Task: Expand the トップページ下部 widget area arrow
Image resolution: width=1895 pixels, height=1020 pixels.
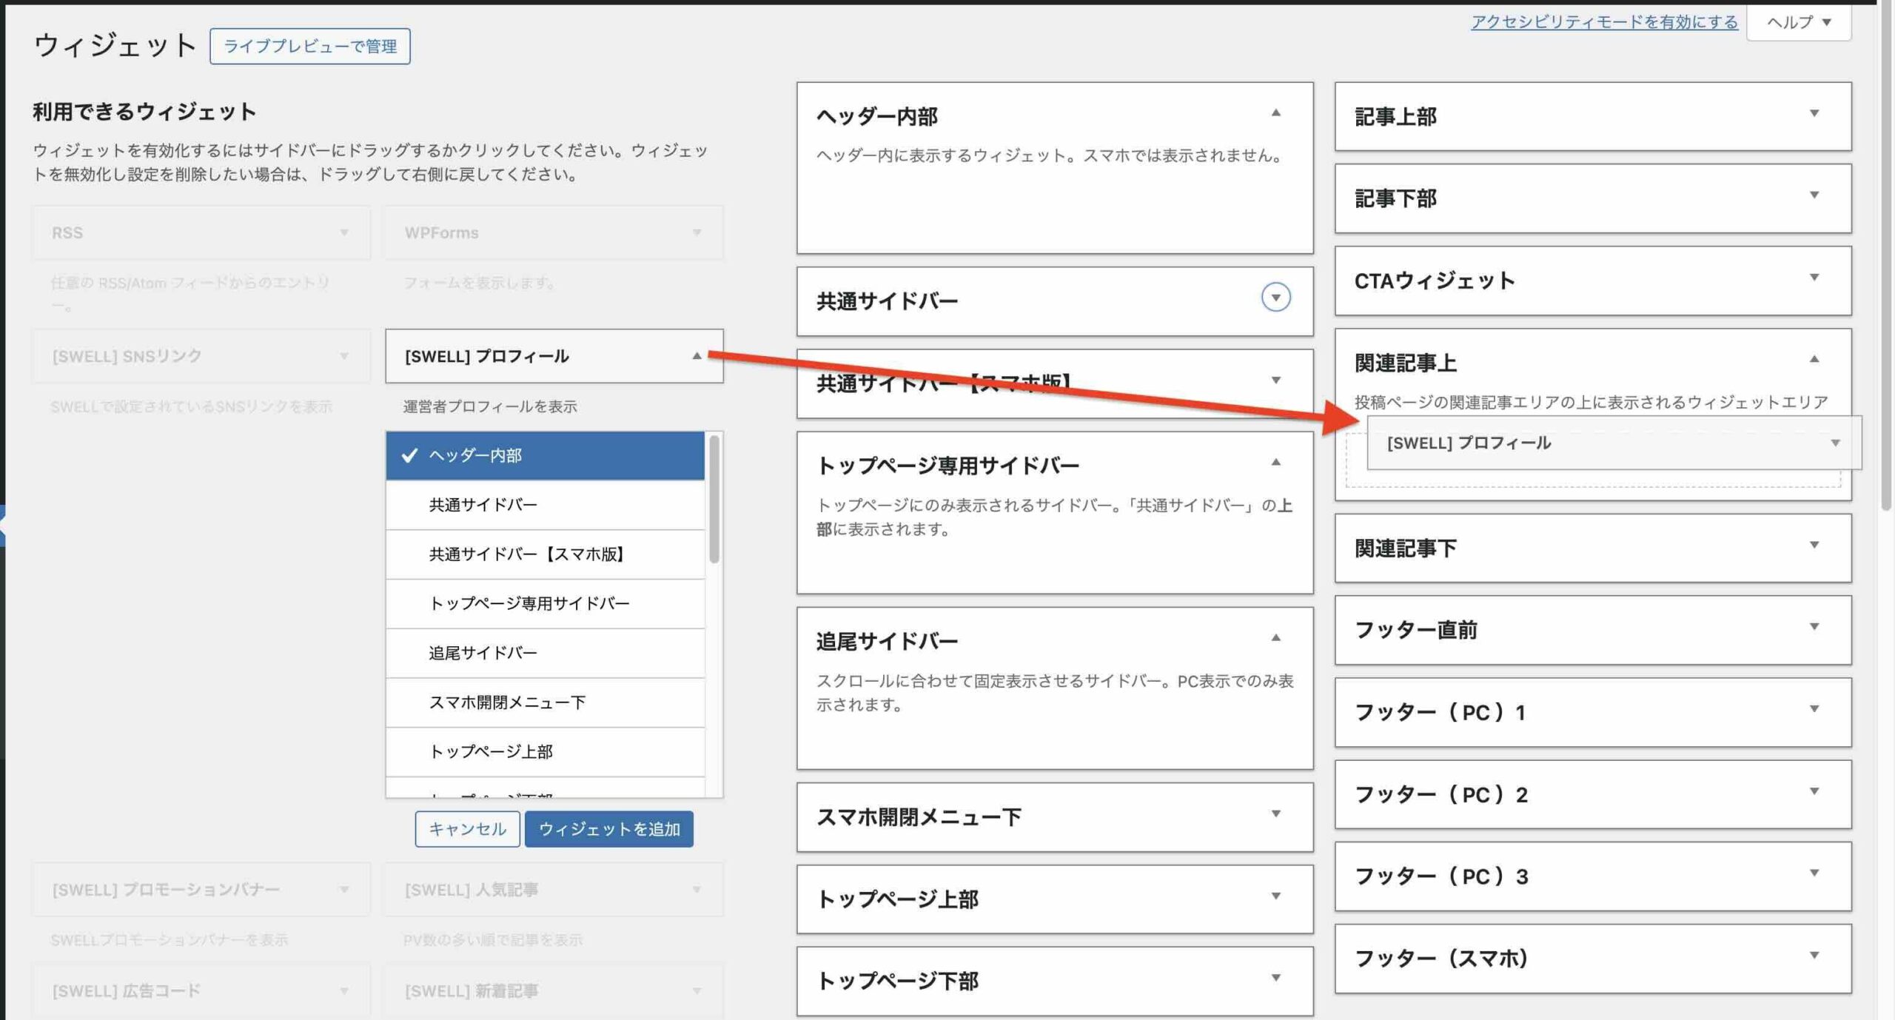Action: pyautogui.click(x=1275, y=978)
